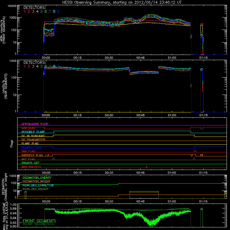
Task: Click detector 1 in the rear segments legend
Action: 25,66
